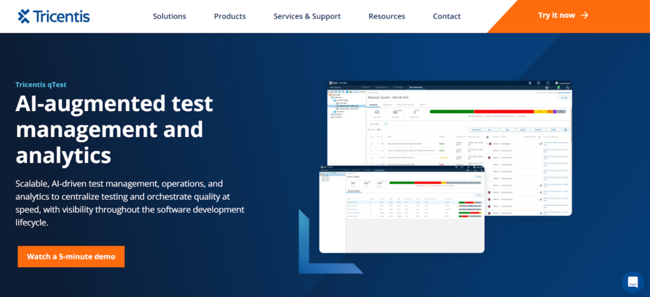Click the Watch a 5-minute demo button
Image resolution: width=650 pixels, height=297 pixels.
coord(71,256)
